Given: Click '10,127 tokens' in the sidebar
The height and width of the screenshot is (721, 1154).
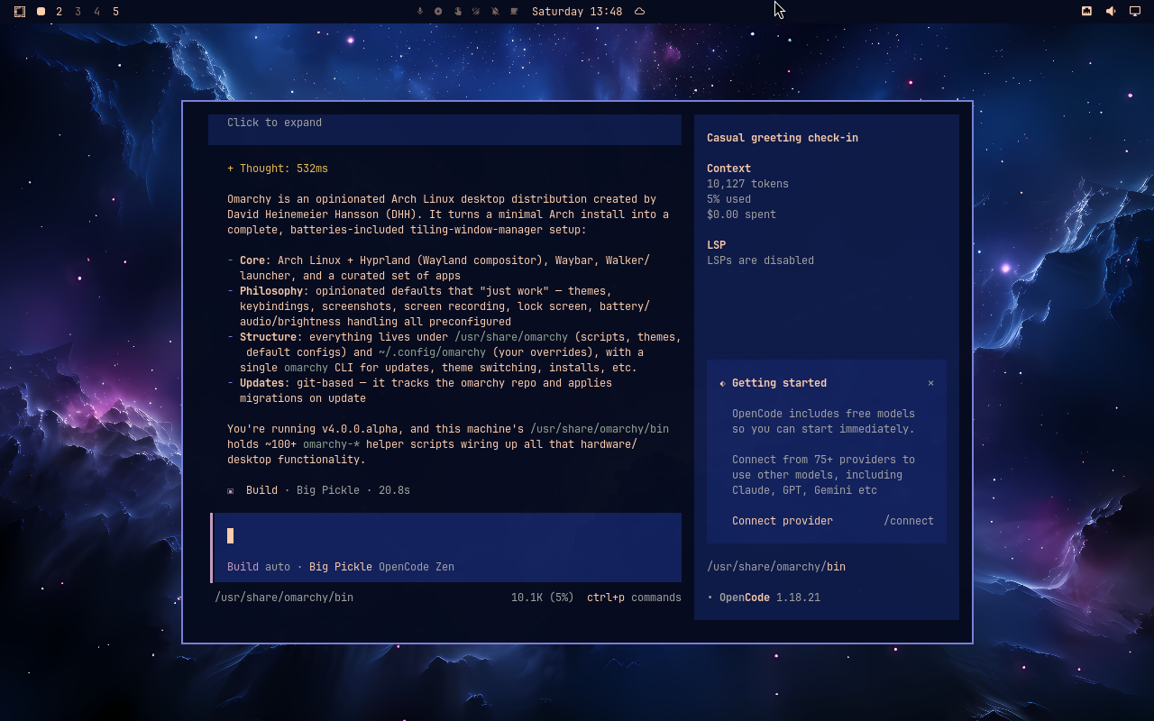Looking at the screenshot, I should coord(747,184).
